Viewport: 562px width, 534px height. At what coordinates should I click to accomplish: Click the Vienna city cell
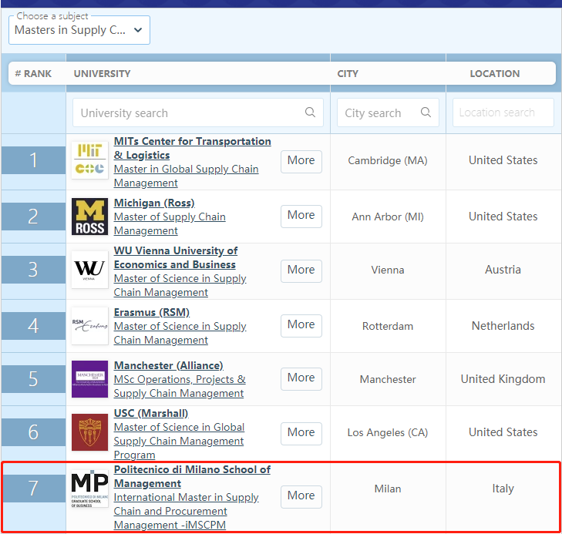click(x=388, y=270)
